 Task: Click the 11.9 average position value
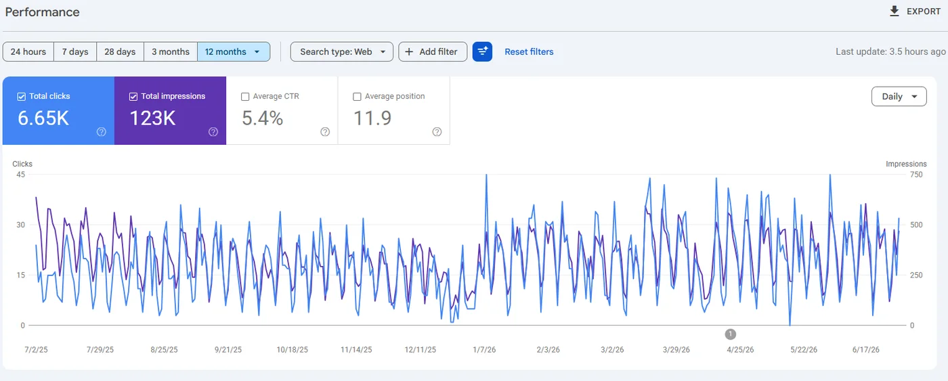[x=372, y=118]
